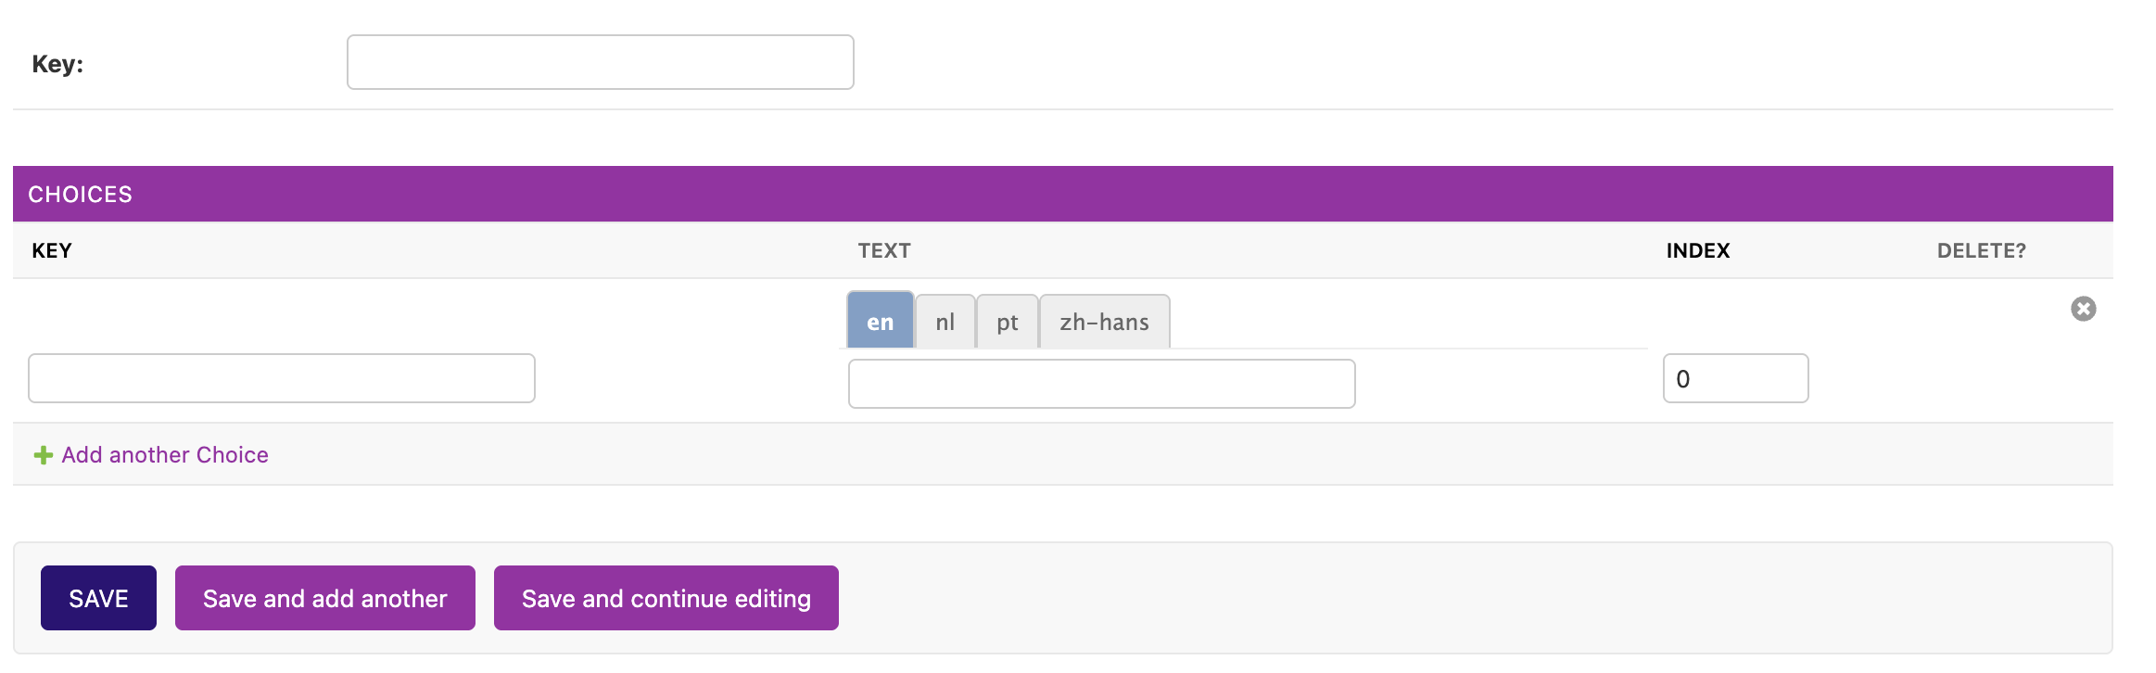The width and height of the screenshot is (2156, 673).
Task: Click the SAVE button
Action: pos(98,598)
